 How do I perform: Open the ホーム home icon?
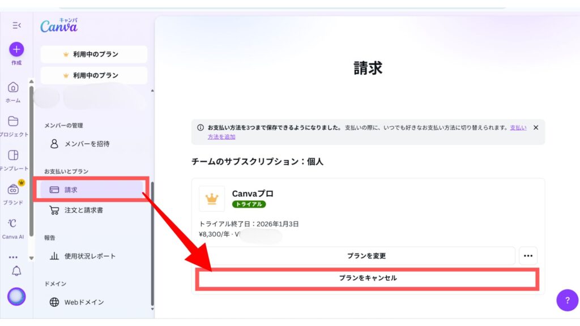13,87
